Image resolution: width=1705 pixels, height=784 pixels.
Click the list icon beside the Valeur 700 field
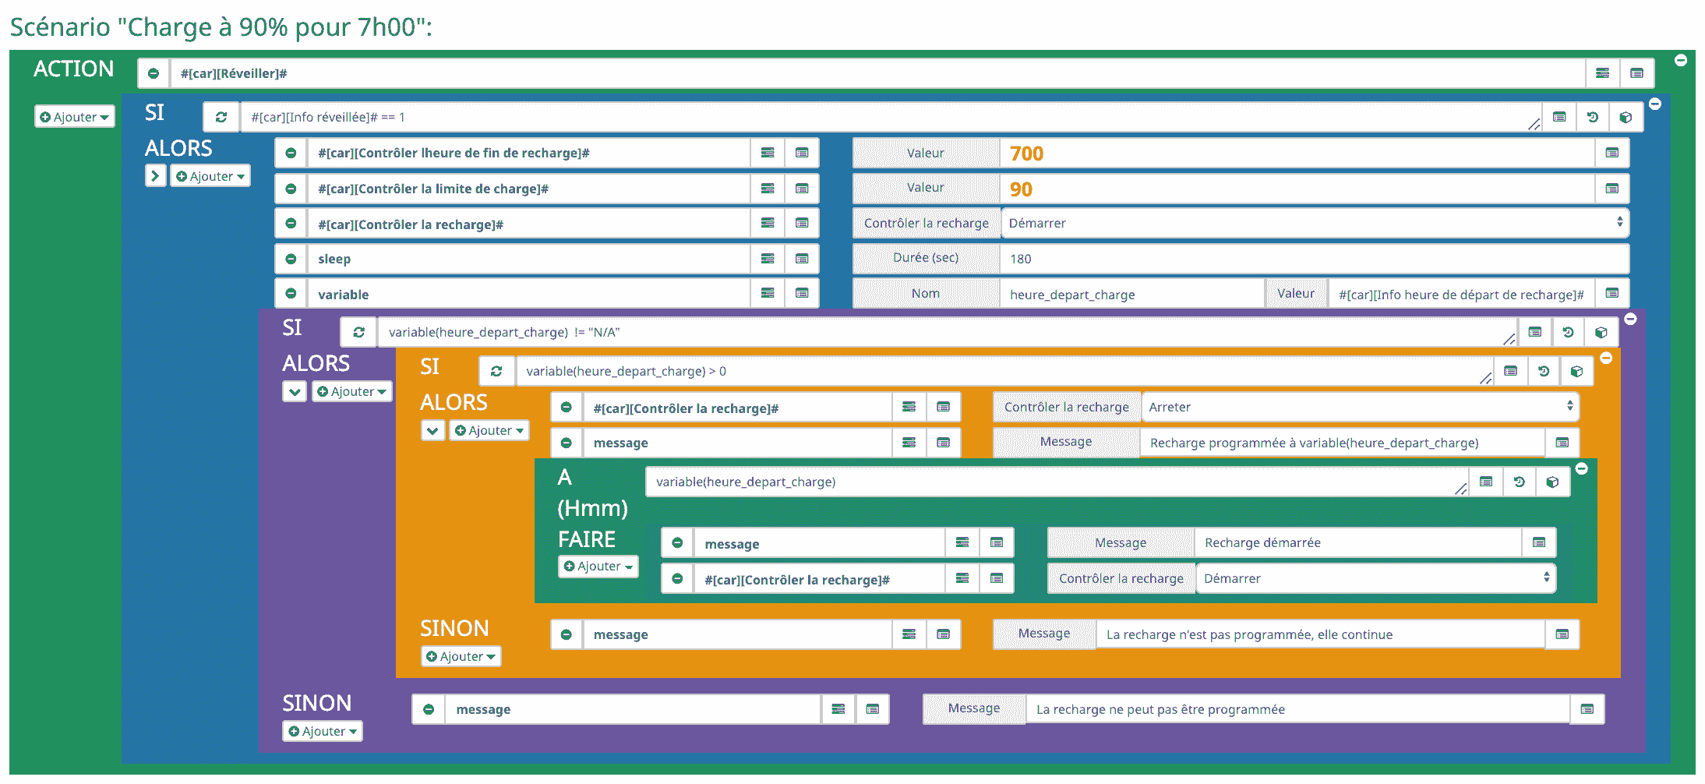1612,153
